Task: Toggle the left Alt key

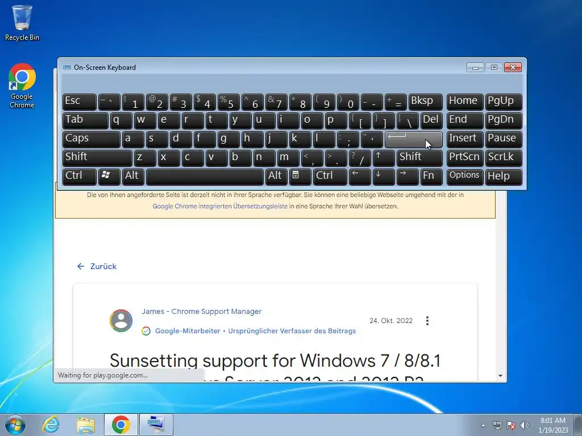Action: tap(133, 177)
